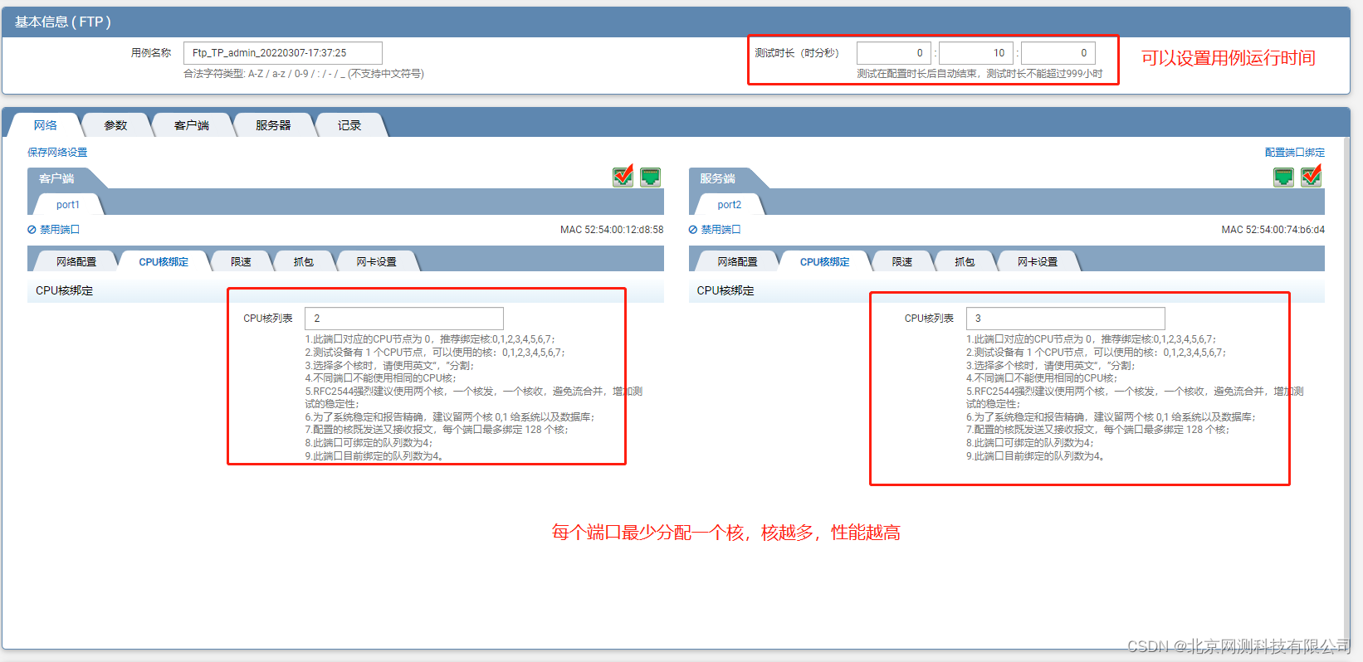Image resolution: width=1363 pixels, height=662 pixels.
Task: Click the disable icon beside port2's 禁用端口
Action: tap(693, 230)
